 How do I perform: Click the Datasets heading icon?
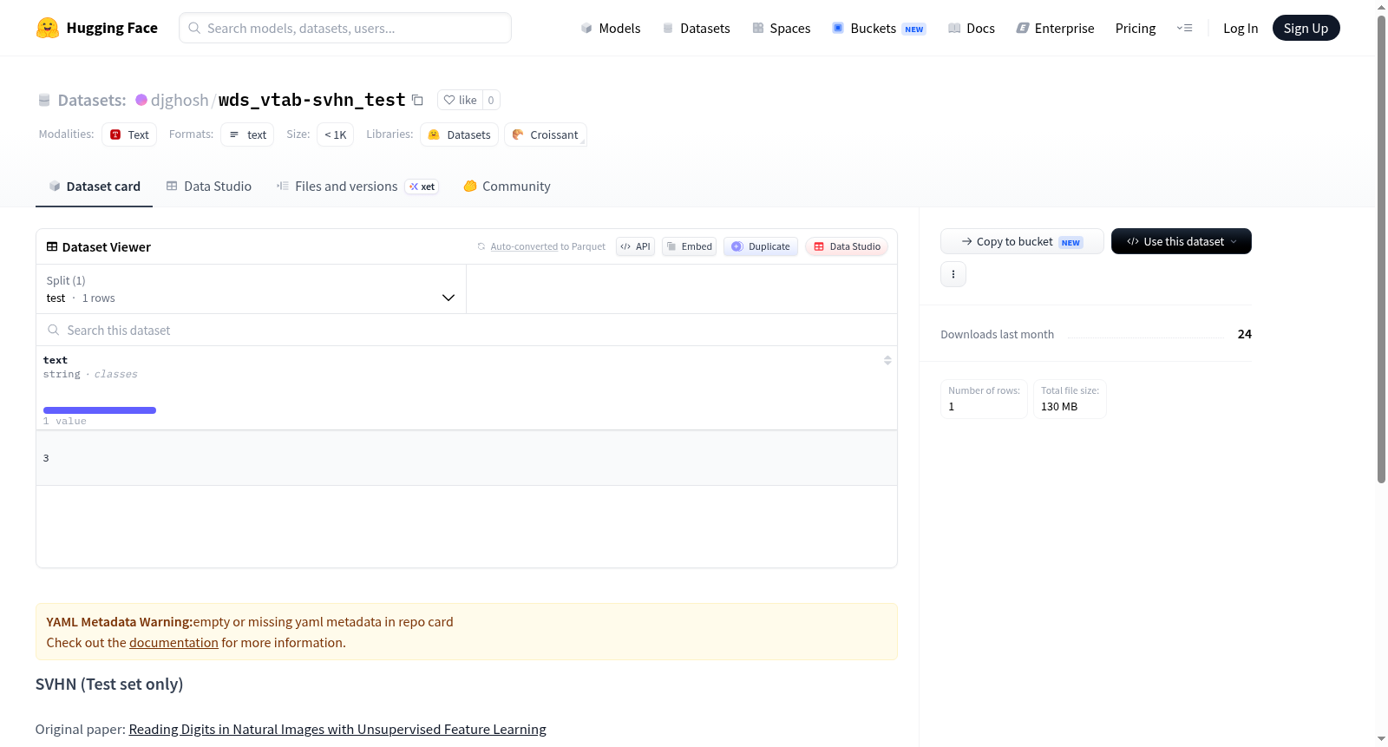(x=44, y=100)
